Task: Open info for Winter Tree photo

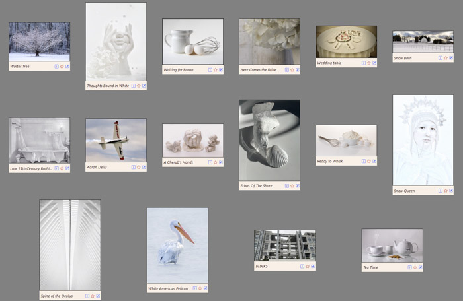Action: 56,66
